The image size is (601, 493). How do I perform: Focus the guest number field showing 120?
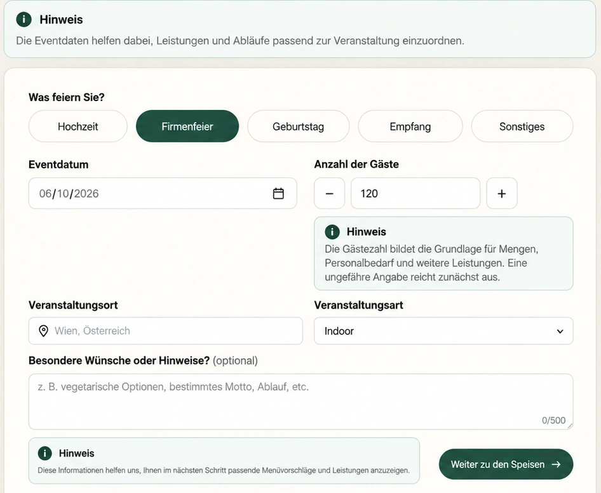[415, 193]
